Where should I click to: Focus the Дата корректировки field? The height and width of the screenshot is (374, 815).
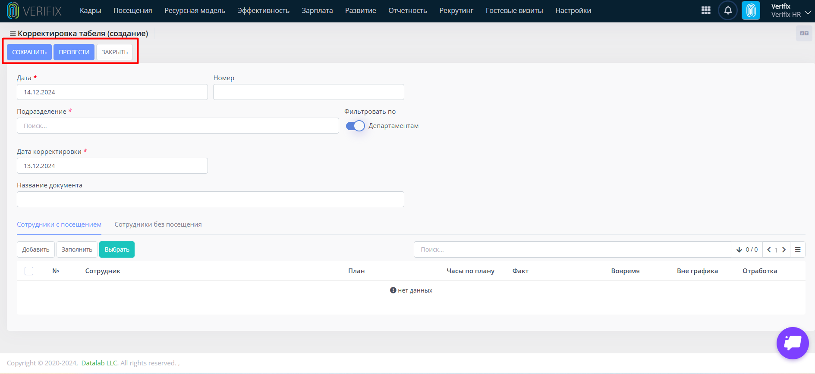(112, 166)
